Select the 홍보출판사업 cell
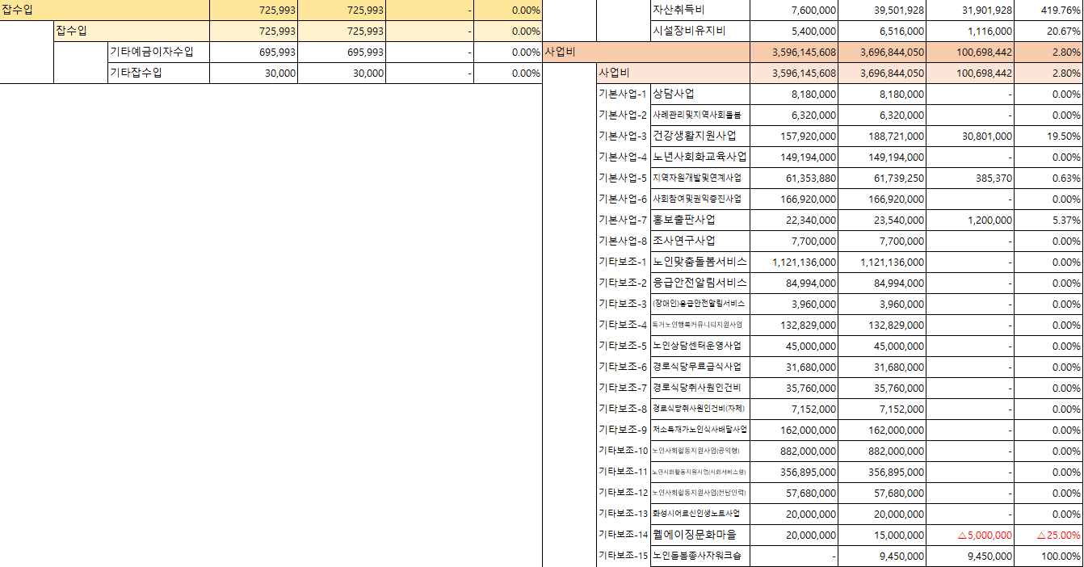Image resolution: width=1084 pixels, height=567 pixels. pos(700,220)
